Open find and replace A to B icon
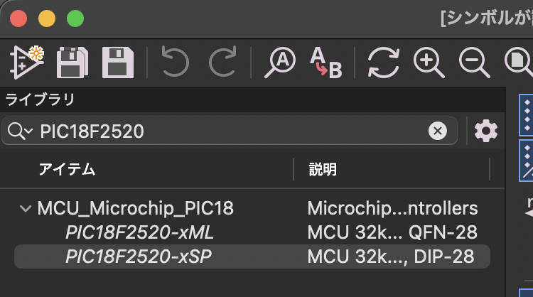533x297 pixels. 325,63
